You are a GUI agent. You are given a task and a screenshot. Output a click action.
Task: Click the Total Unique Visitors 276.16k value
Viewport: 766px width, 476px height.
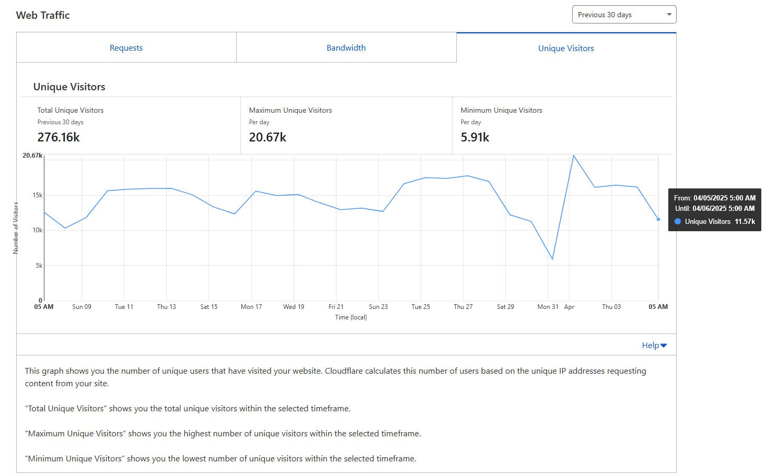coord(59,137)
